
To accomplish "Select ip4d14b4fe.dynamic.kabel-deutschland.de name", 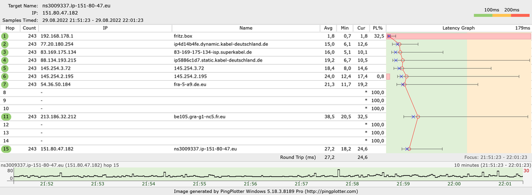I will (221, 44).
